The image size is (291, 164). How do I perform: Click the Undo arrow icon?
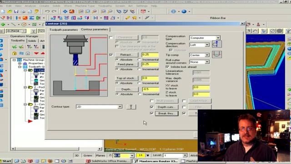pos(47,11)
